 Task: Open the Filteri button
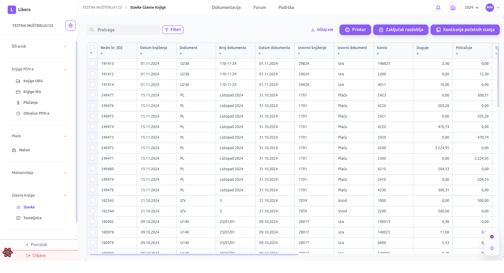click(173, 30)
